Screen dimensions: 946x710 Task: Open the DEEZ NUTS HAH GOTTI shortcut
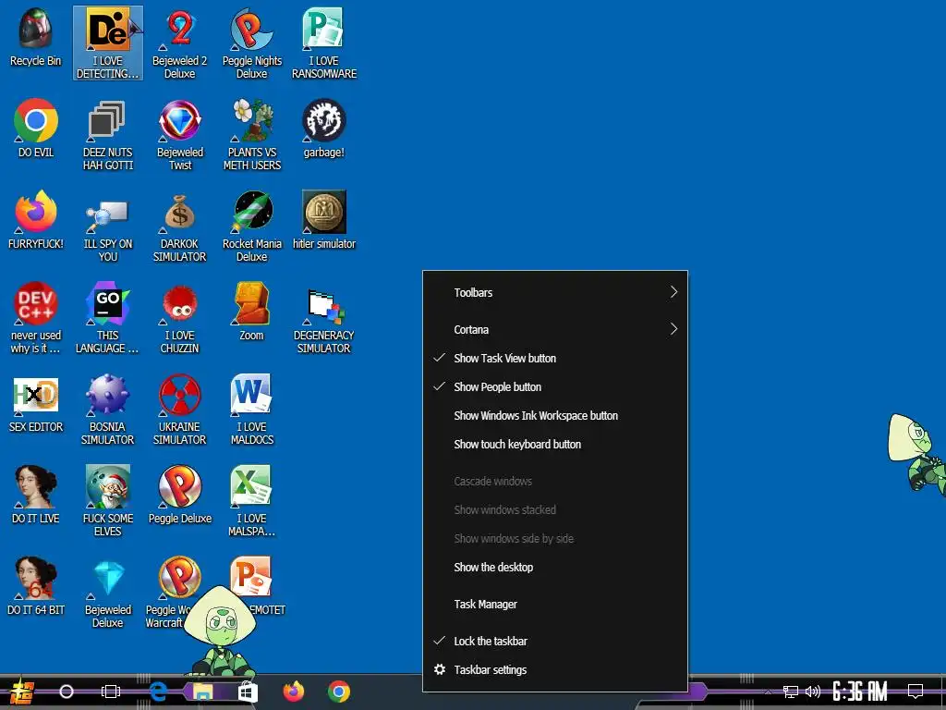(x=108, y=135)
